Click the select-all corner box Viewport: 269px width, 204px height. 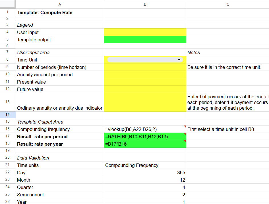(x=8, y=4)
